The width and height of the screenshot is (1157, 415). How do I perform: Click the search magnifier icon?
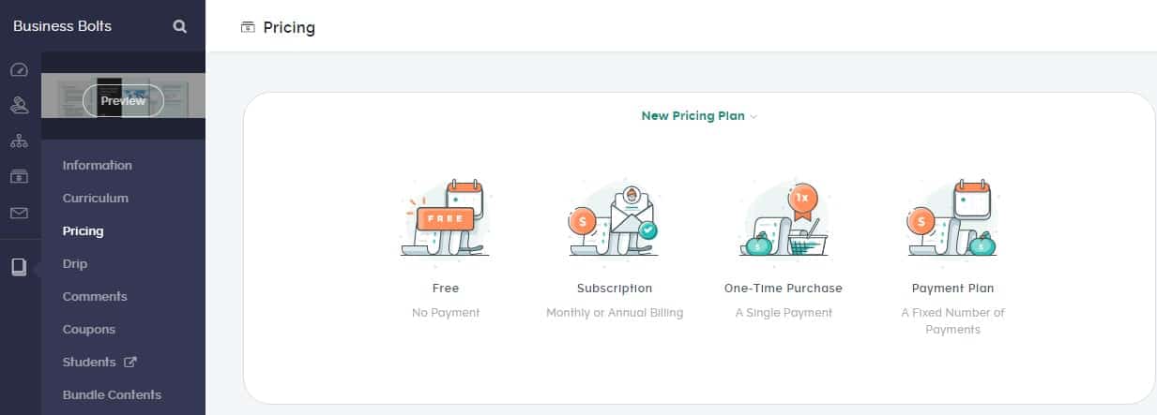(180, 27)
